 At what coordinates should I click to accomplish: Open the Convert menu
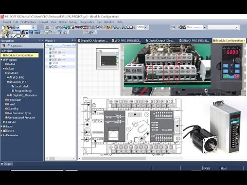tap(43, 22)
